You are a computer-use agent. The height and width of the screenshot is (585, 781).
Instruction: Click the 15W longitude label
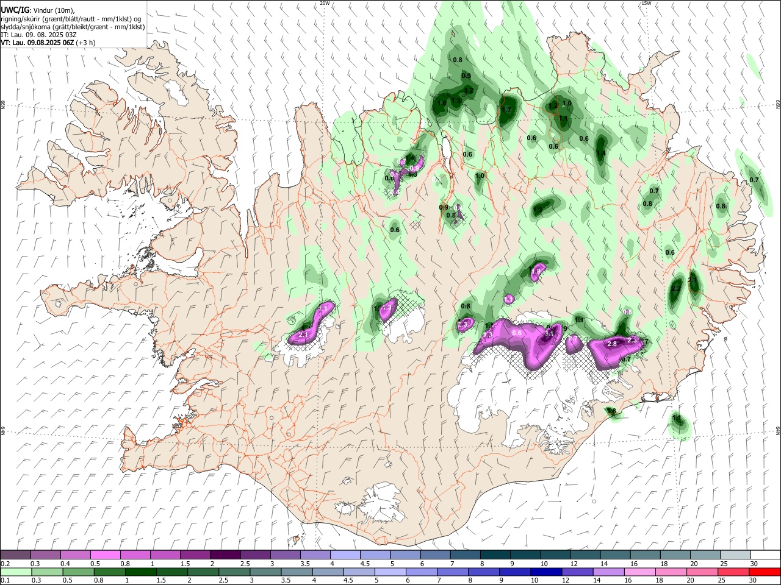point(646,3)
